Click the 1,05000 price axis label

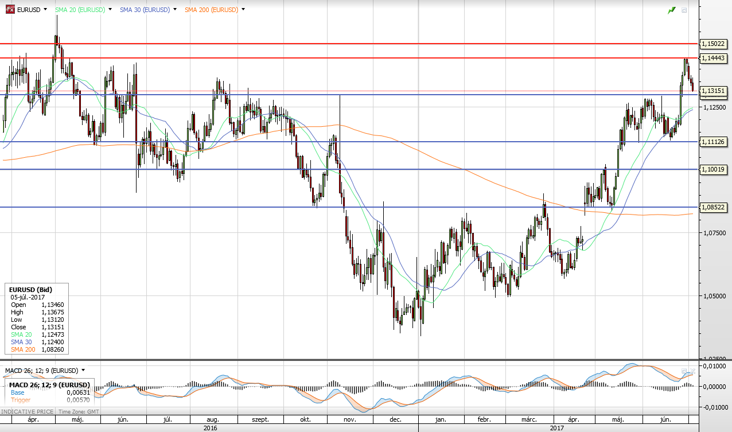[x=714, y=296]
